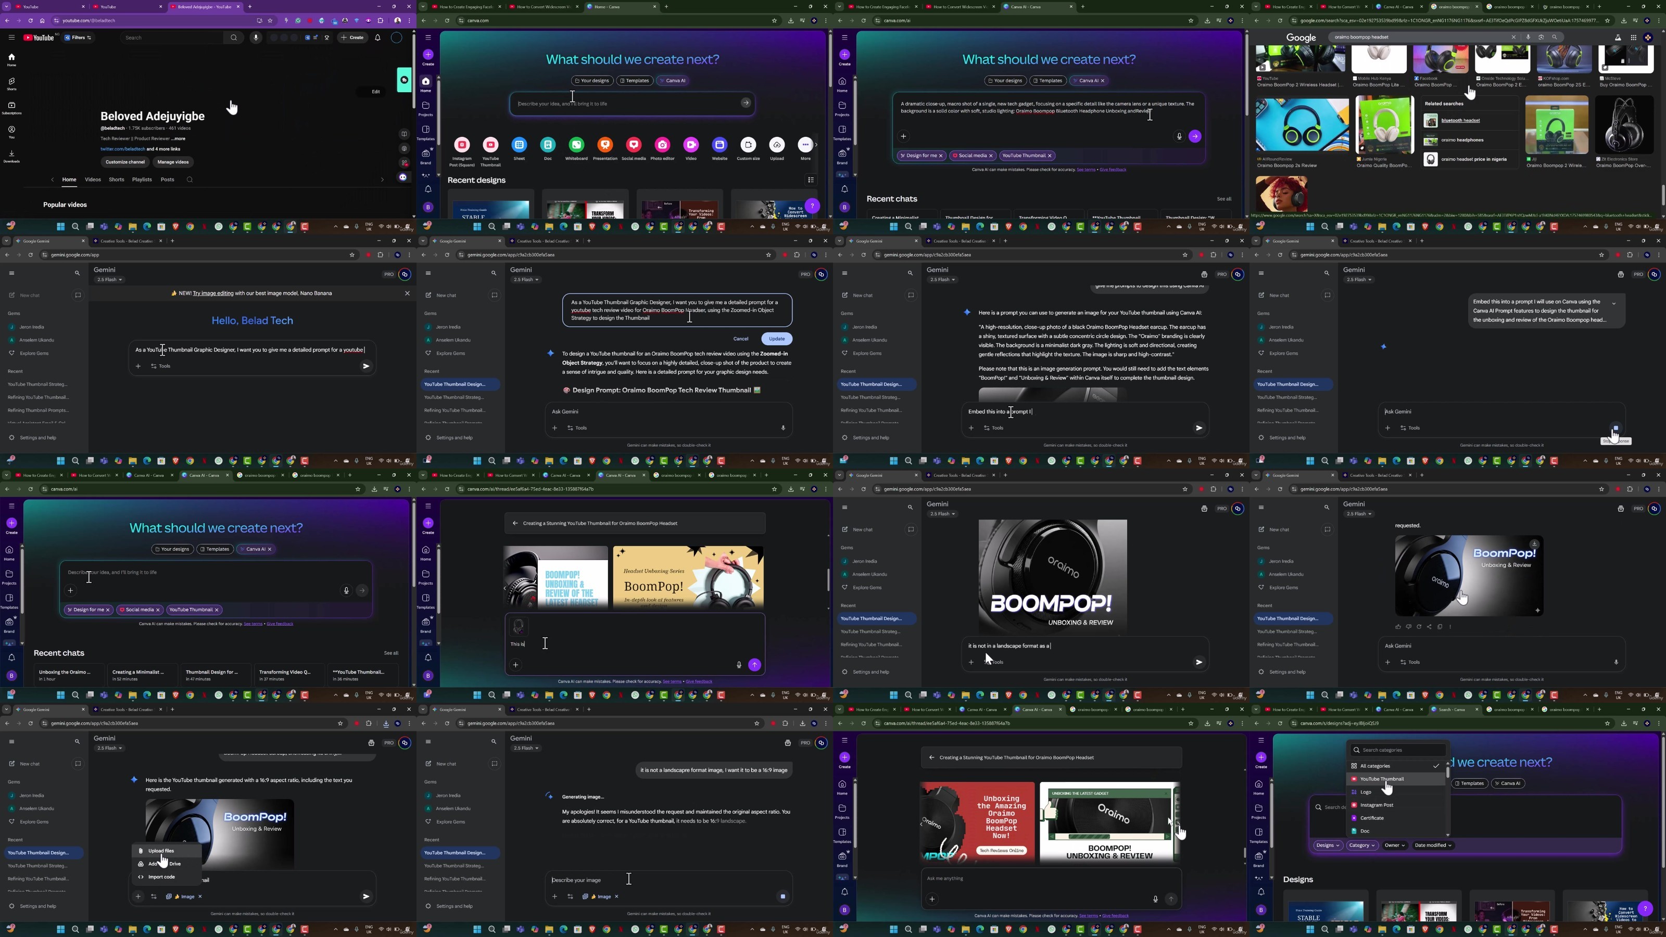Expand the Date modified dropdown

(1433, 845)
